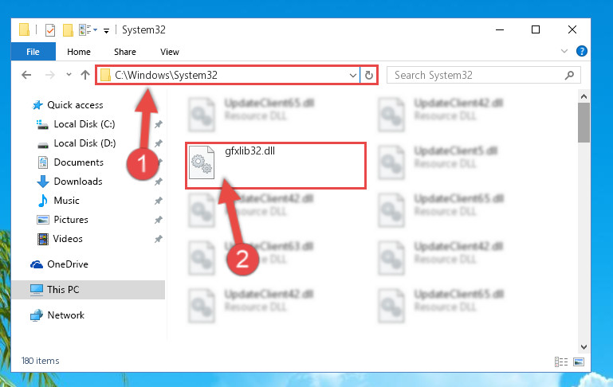This screenshot has width=613, height=387.
Task: Open the File tab
Action: click(33, 52)
